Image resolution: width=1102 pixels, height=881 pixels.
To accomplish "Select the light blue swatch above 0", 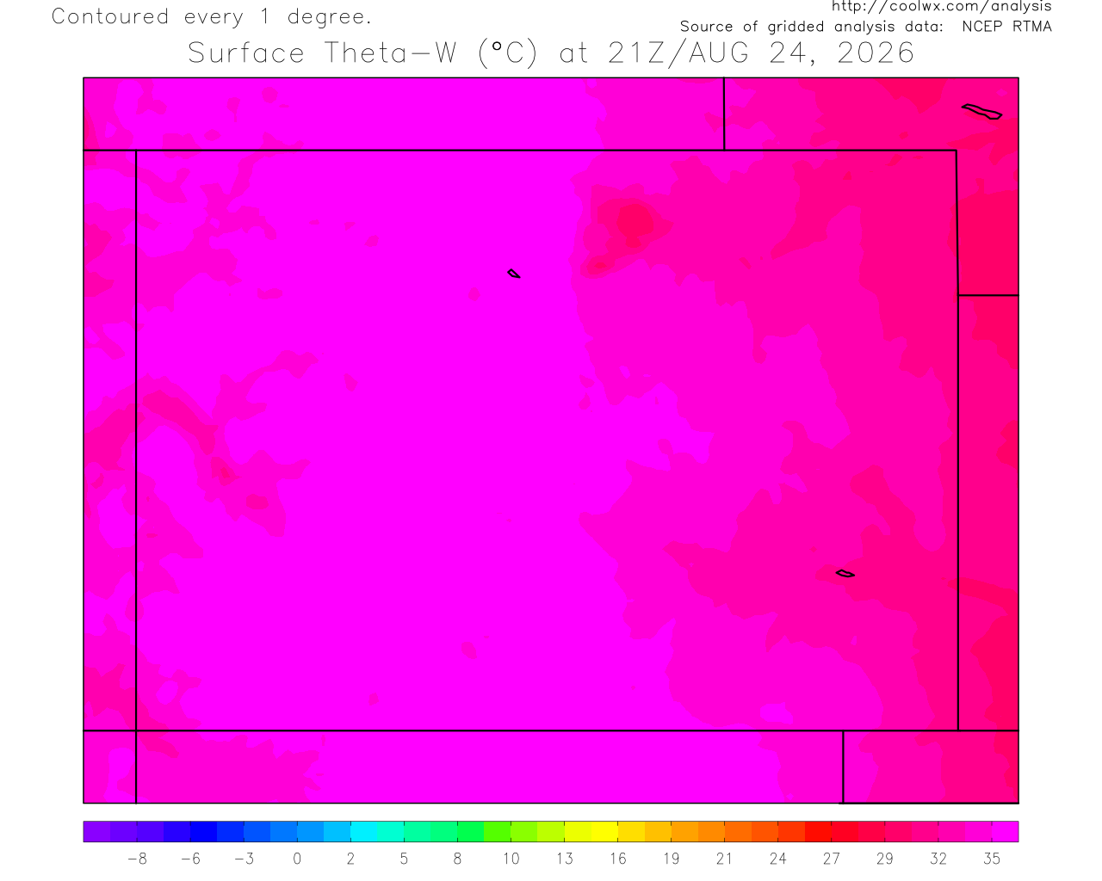I will [x=310, y=832].
